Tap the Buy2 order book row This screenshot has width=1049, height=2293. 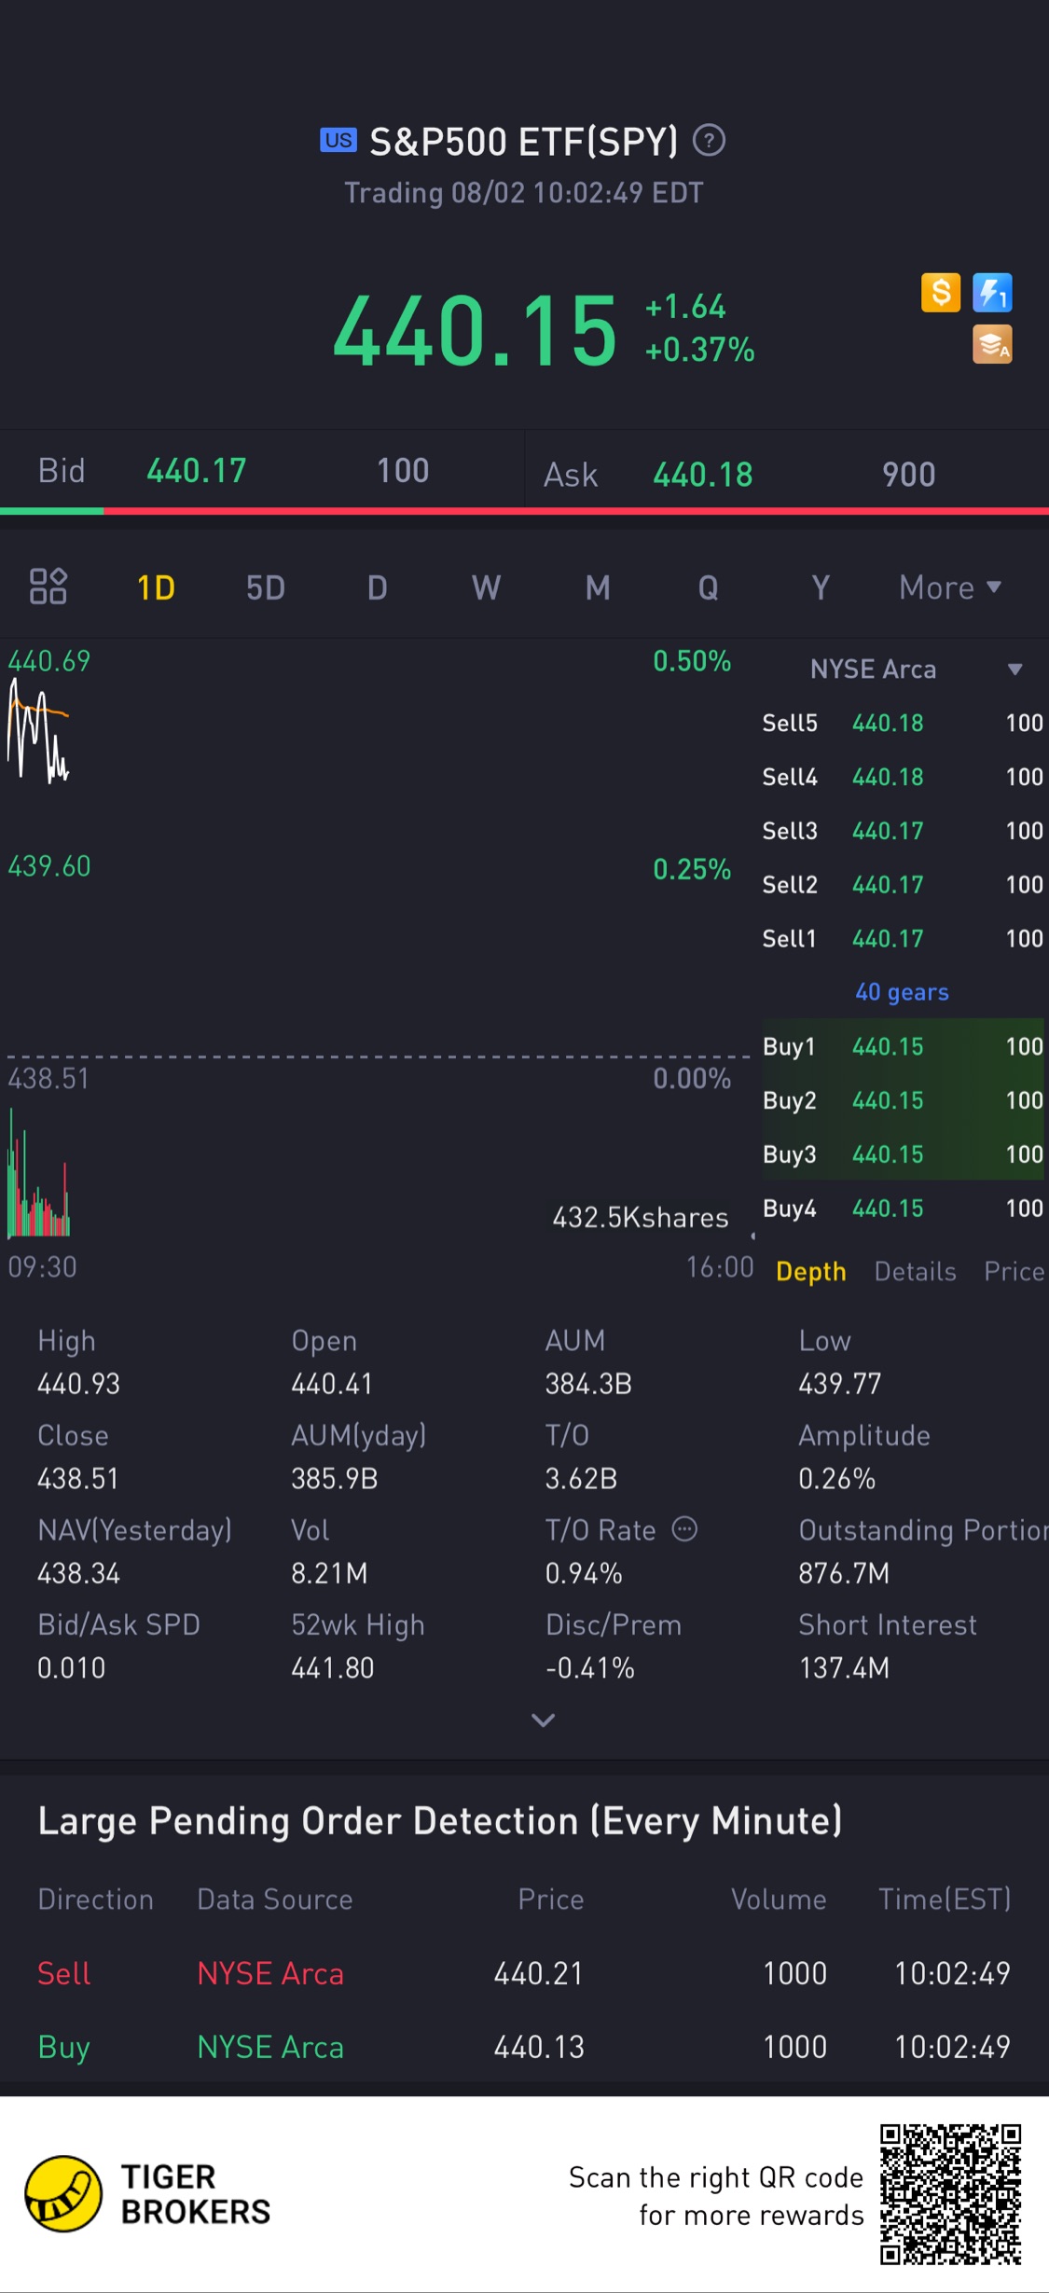pyautogui.click(x=903, y=1100)
